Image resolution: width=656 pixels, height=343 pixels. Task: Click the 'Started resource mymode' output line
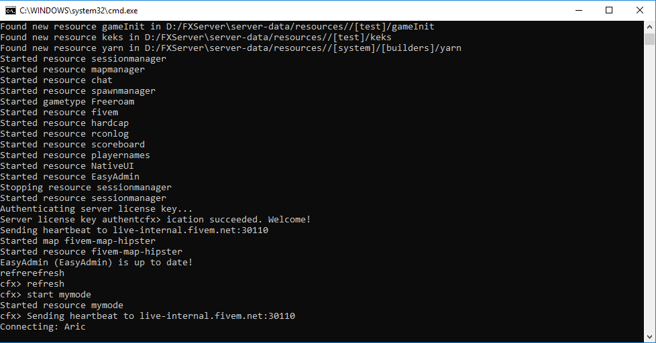pos(62,305)
